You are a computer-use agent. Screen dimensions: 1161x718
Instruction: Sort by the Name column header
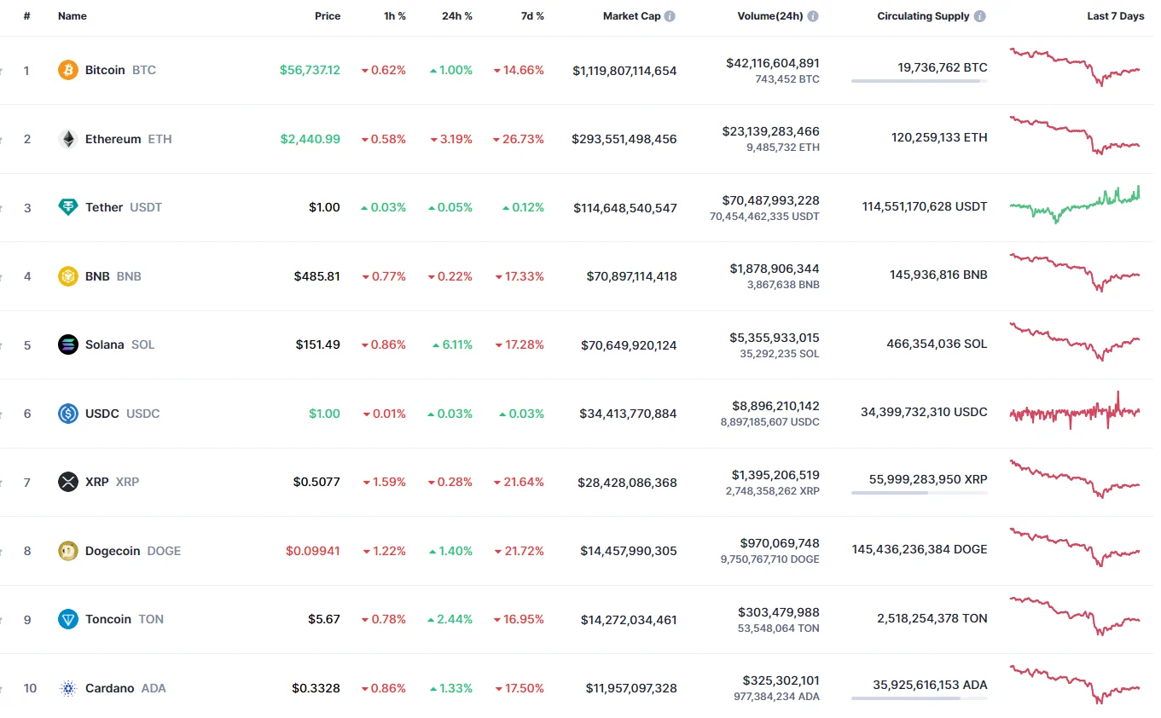pyautogui.click(x=73, y=16)
